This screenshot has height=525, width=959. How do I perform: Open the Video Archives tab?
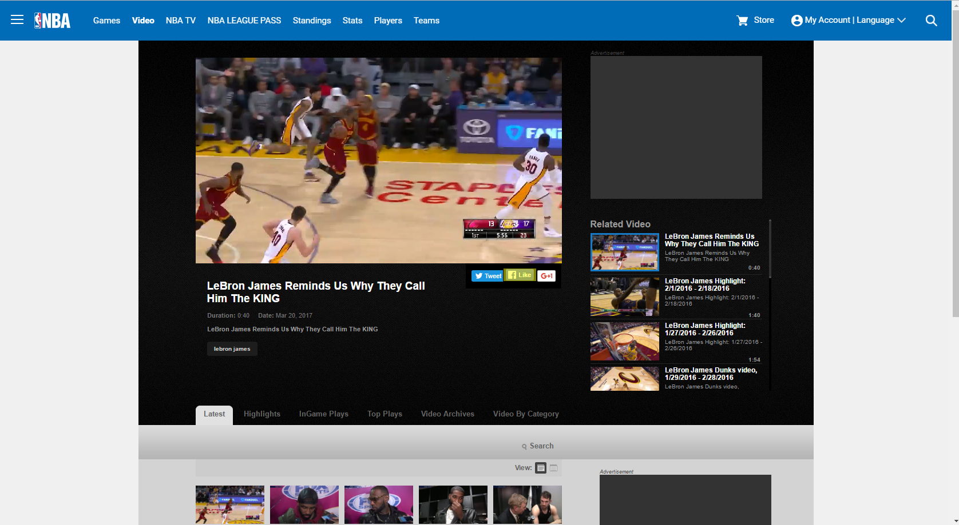click(x=447, y=414)
